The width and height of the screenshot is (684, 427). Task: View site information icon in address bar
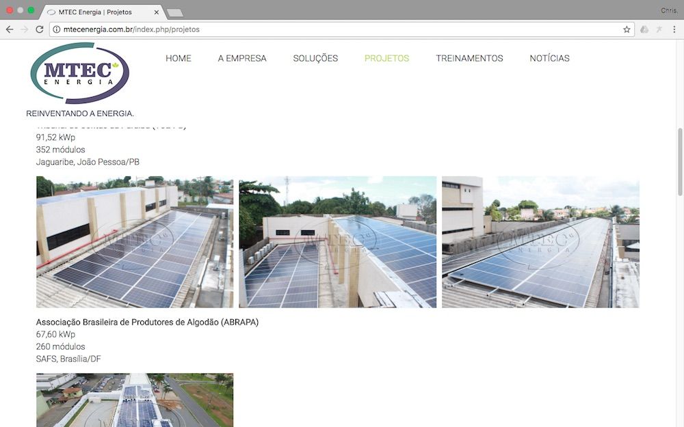[56, 29]
